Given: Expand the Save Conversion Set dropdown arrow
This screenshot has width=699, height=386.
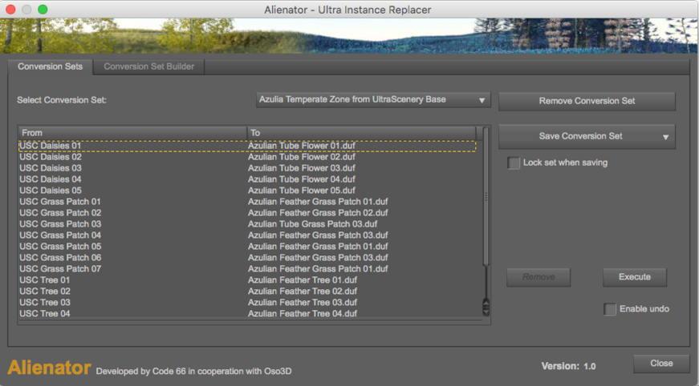Looking at the screenshot, I should 665,137.
